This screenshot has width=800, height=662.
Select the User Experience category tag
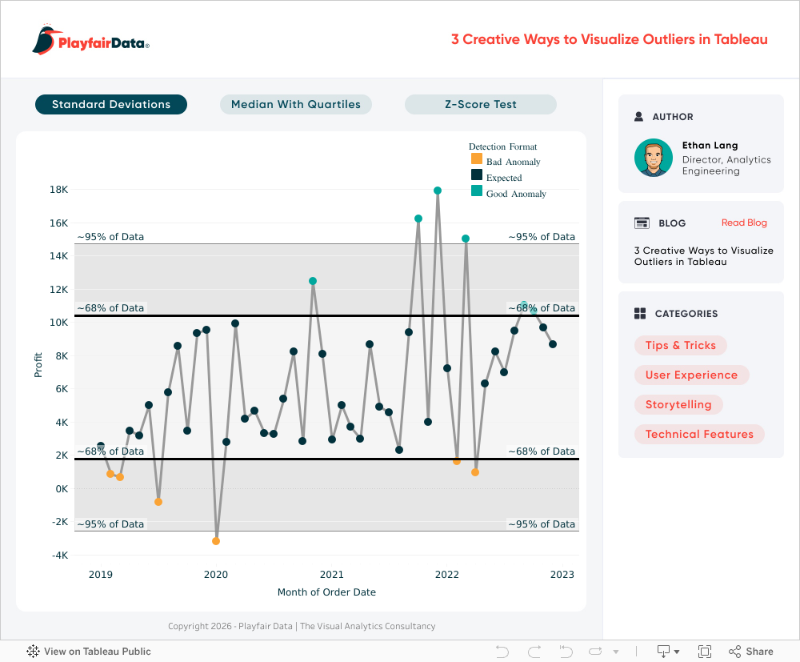pyautogui.click(x=691, y=375)
